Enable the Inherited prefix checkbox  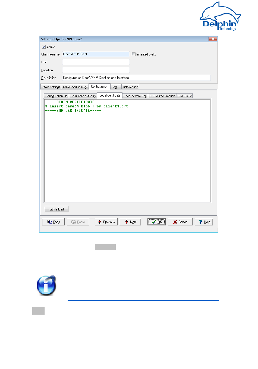pos(134,54)
